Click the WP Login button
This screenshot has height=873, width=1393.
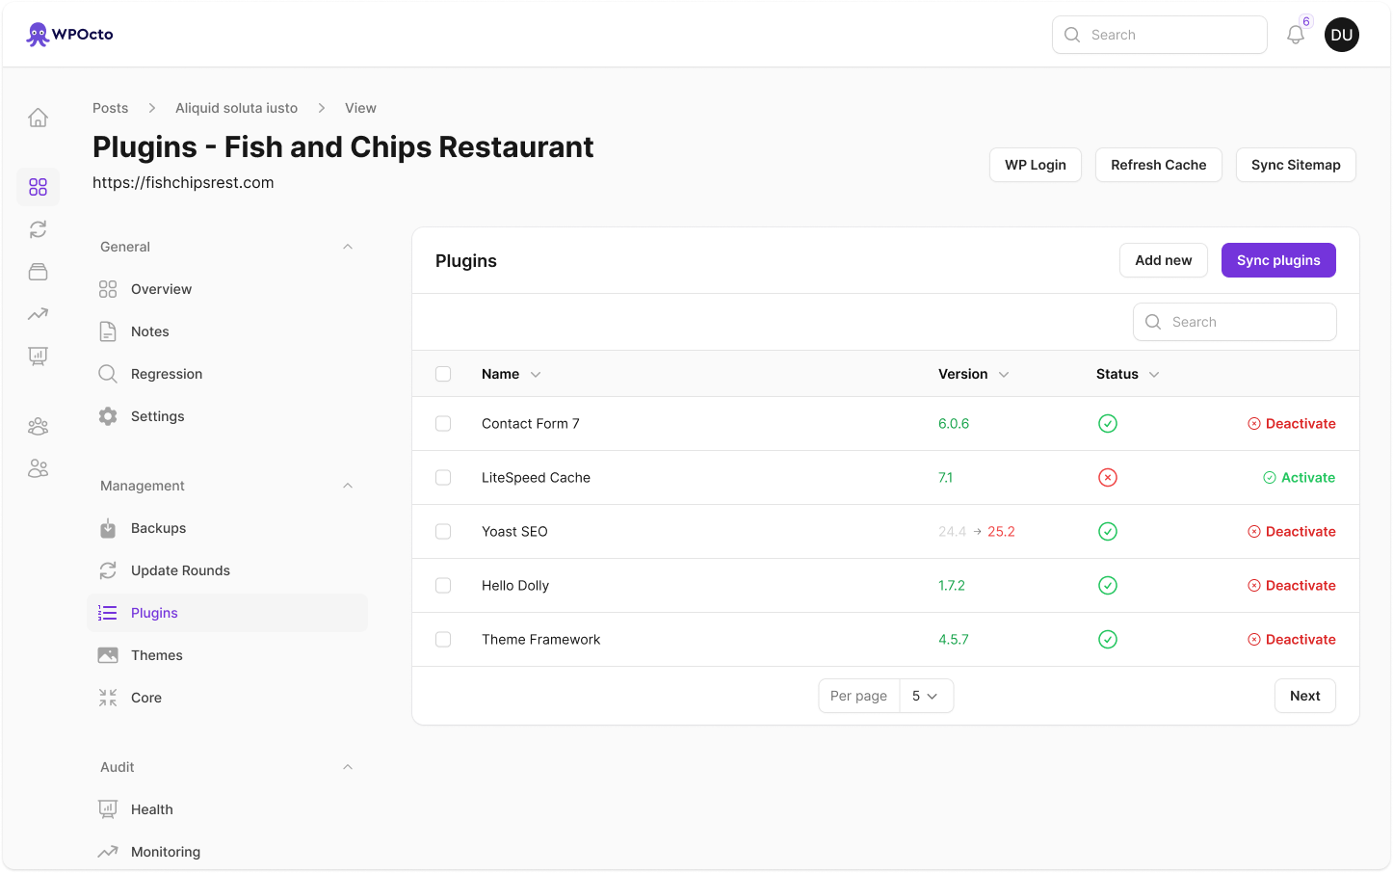point(1036,165)
